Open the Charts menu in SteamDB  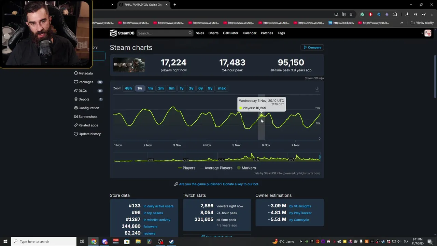tap(213, 33)
